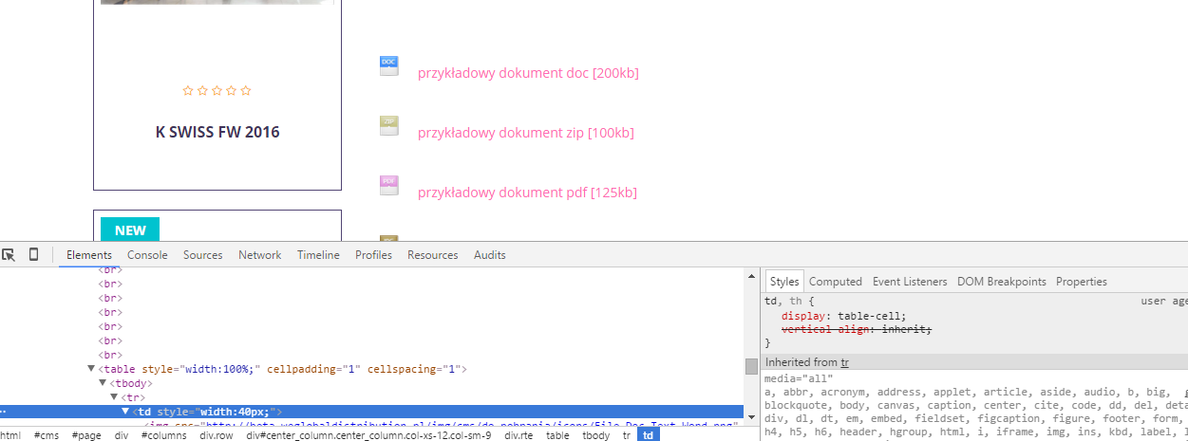Click the ZIP file icon
The height and width of the screenshot is (441, 1188).
[x=388, y=125]
